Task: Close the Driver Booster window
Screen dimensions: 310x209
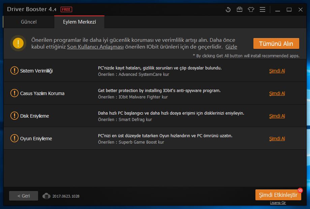Action: [x=301, y=9]
